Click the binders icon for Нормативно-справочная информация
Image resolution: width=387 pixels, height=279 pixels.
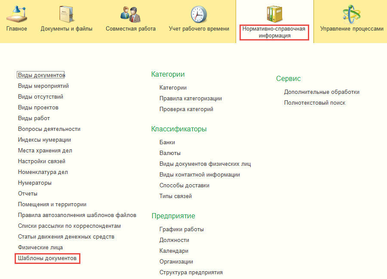click(x=274, y=14)
